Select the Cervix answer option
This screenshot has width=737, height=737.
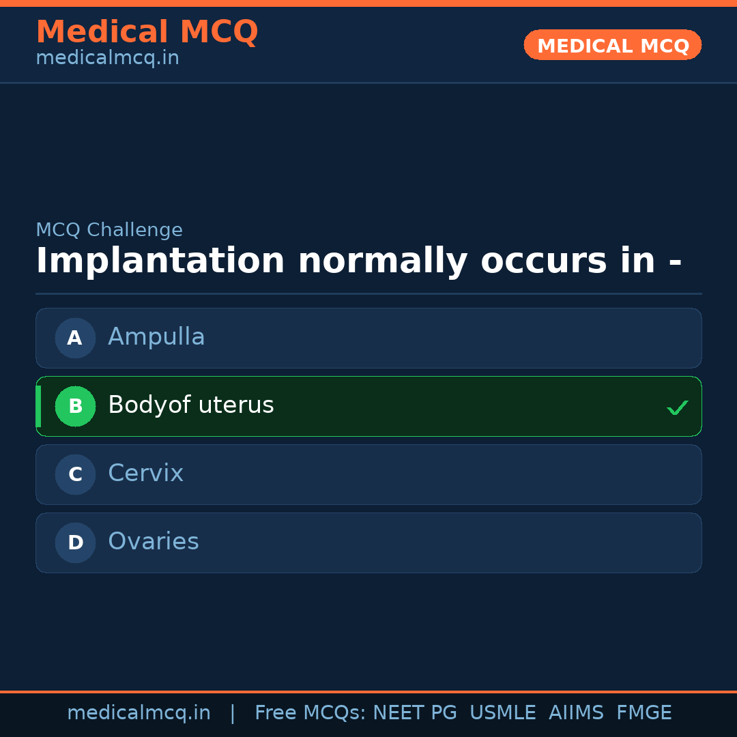(x=369, y=474)
